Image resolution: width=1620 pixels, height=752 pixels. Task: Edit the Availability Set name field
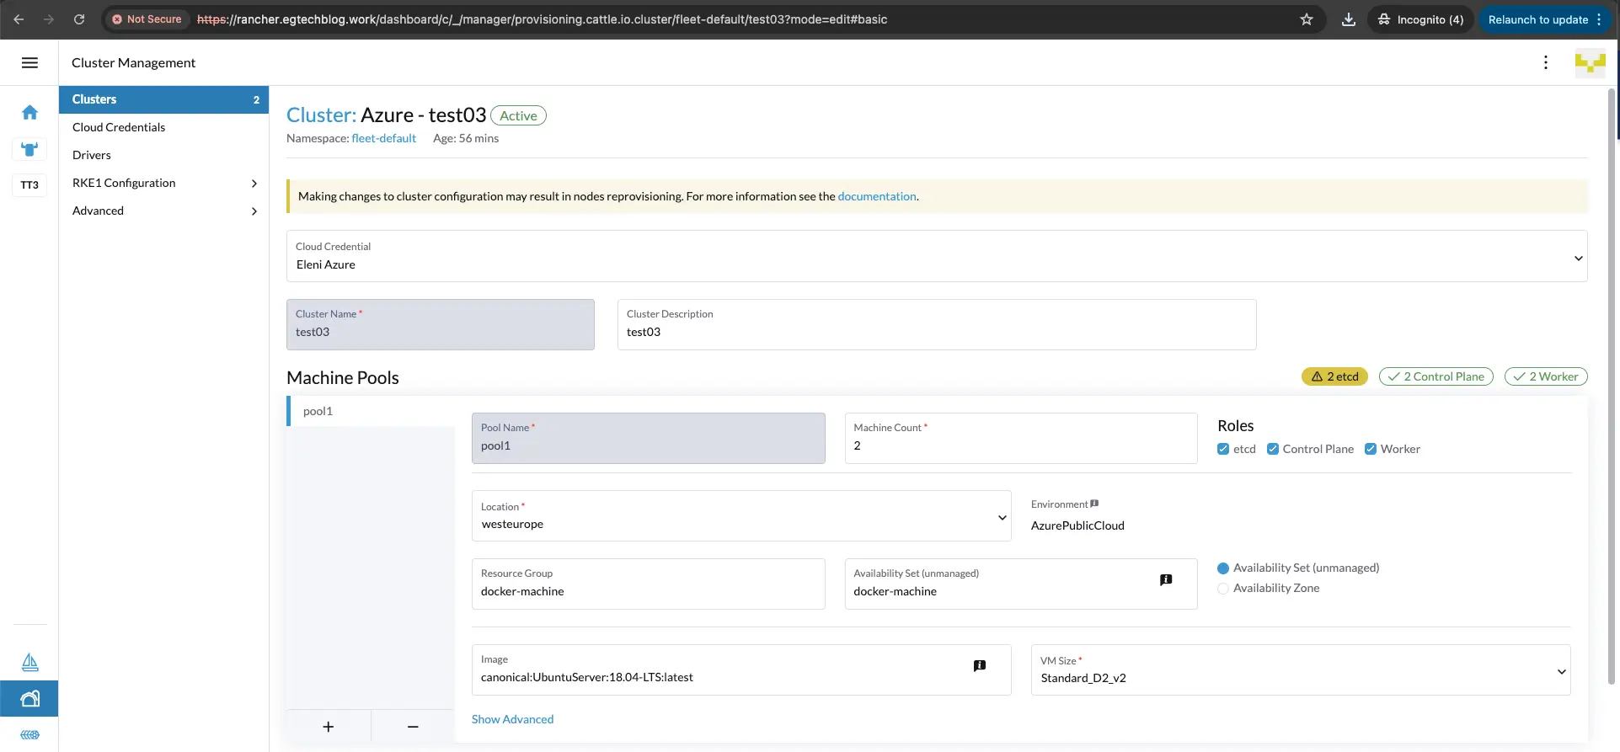point(1021,584)
